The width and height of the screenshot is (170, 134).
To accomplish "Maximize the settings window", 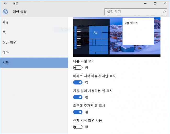I will point(155,3).
